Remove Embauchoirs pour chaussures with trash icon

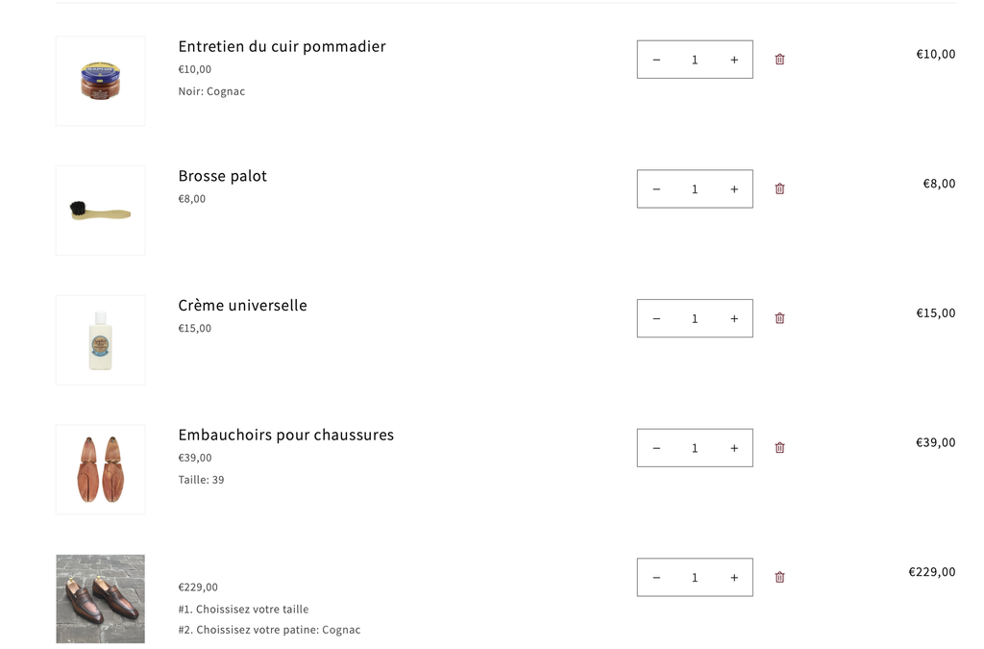[779, 448]
